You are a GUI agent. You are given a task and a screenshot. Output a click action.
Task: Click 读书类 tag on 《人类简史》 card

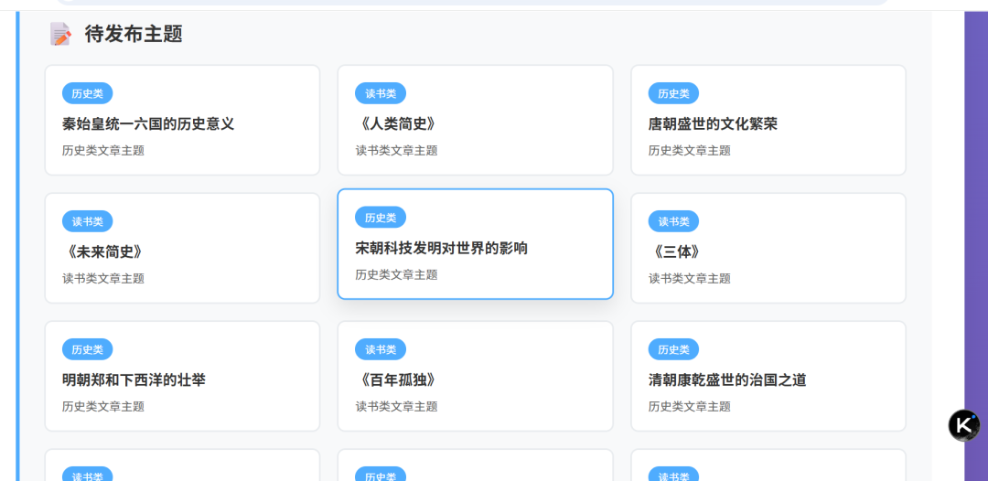(381, 94)
